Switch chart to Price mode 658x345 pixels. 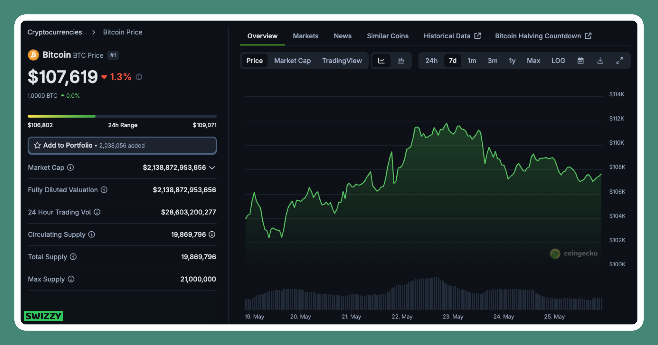[x=254, y=61]
